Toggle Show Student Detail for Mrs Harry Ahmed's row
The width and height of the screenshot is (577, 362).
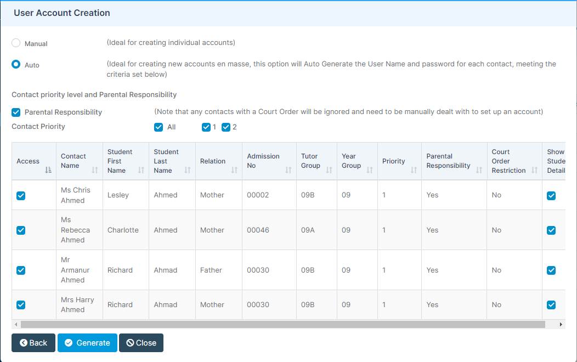point(551,305)
